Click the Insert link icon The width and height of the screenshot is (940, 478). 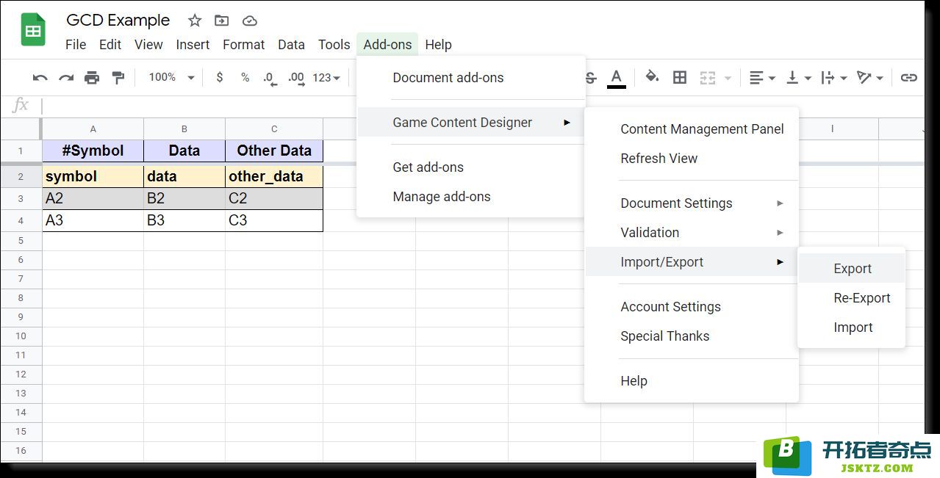pyautogui.click(x=909, y=77)
